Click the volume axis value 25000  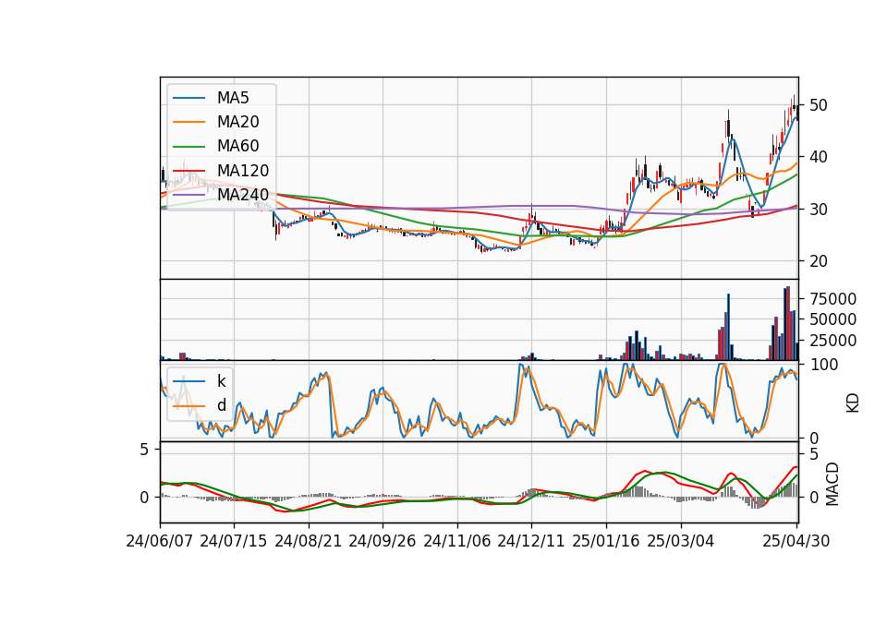click(833, 341)
